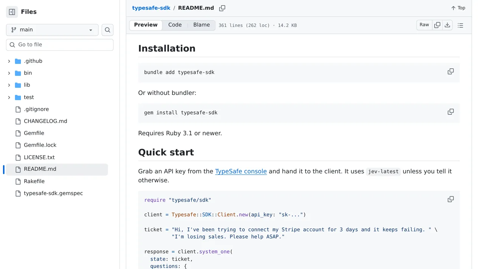Click the 'gem install typesafe-sdk' code text
The height and width of the screenshot is (269, 478).
coord(181,113)
